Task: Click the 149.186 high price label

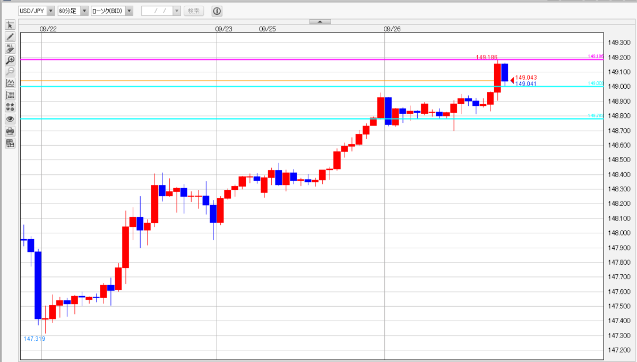Action: coord(486,56)
